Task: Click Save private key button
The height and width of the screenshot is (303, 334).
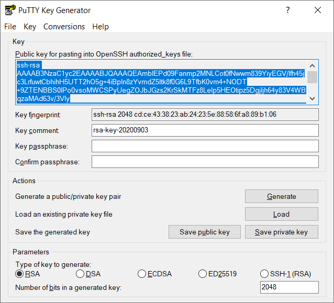Action: (281, 232)
